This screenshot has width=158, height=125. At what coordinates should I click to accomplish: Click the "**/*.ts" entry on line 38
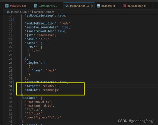coord(33,109)
